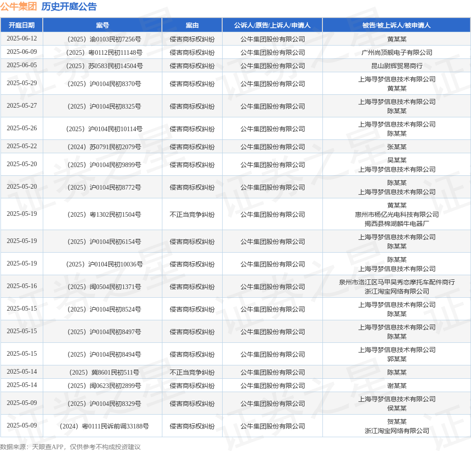Screen dimensions: 471x451
Task: Click case number (2025)粤0112民初11148号
Action: [x=104, y=52]
